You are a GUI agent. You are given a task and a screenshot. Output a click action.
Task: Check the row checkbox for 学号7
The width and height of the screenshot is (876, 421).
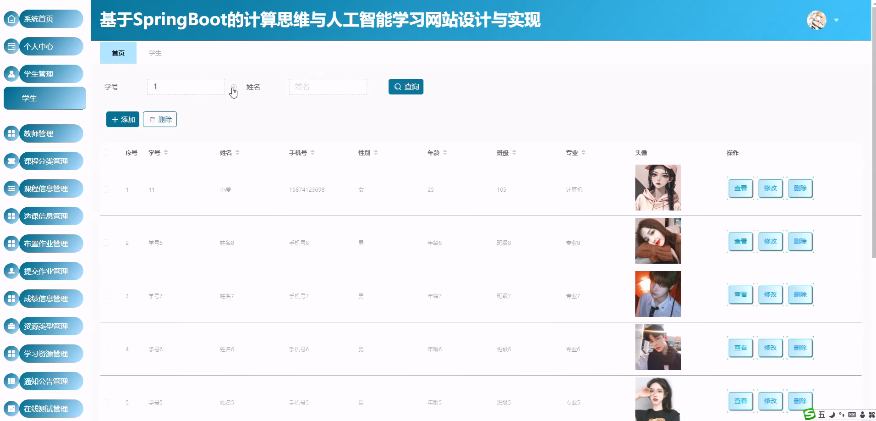click(x=106, y=296)
